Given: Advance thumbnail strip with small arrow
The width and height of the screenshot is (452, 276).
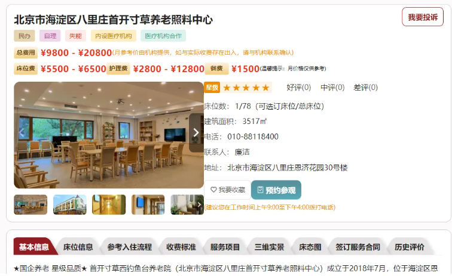Looking at the screenshot, I should tap(199, 204).
